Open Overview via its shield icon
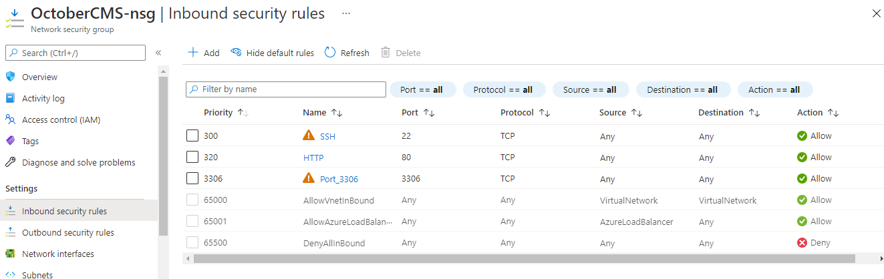Viewport: 884px width, 279px height. [10, 77]
